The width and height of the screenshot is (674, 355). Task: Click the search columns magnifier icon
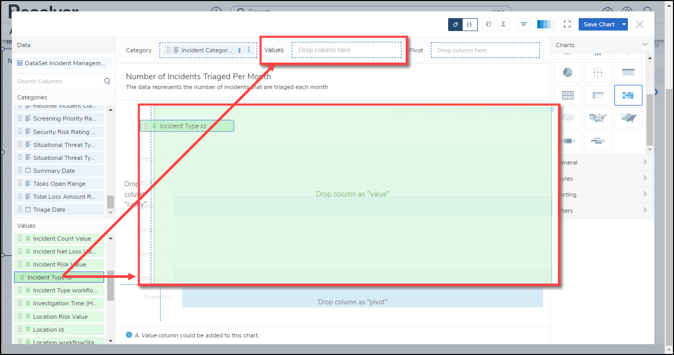[107, 81]
